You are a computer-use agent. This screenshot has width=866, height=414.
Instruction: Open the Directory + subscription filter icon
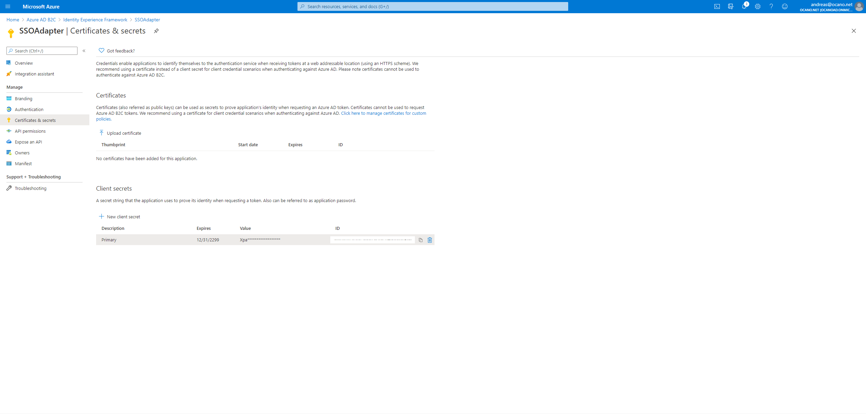point(730,6)
